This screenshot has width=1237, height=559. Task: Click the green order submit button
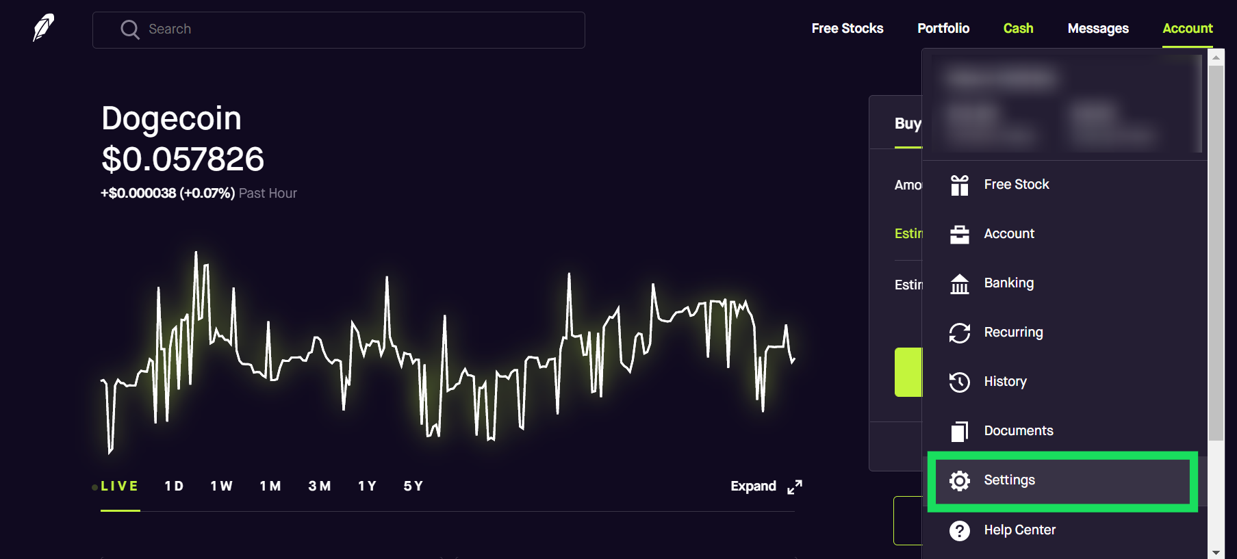click(x=908, y=372)
